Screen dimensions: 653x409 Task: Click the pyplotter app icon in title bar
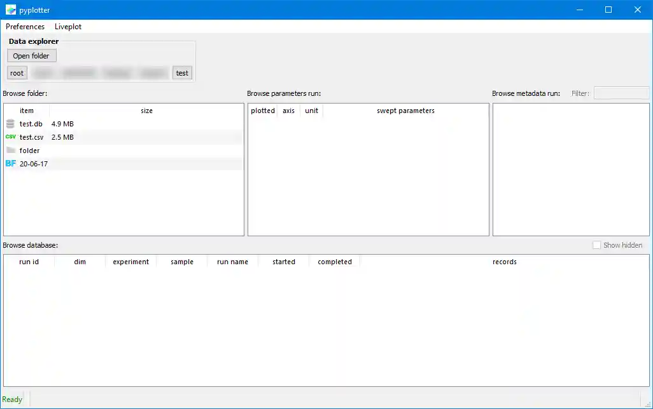[x=10, y=10]
